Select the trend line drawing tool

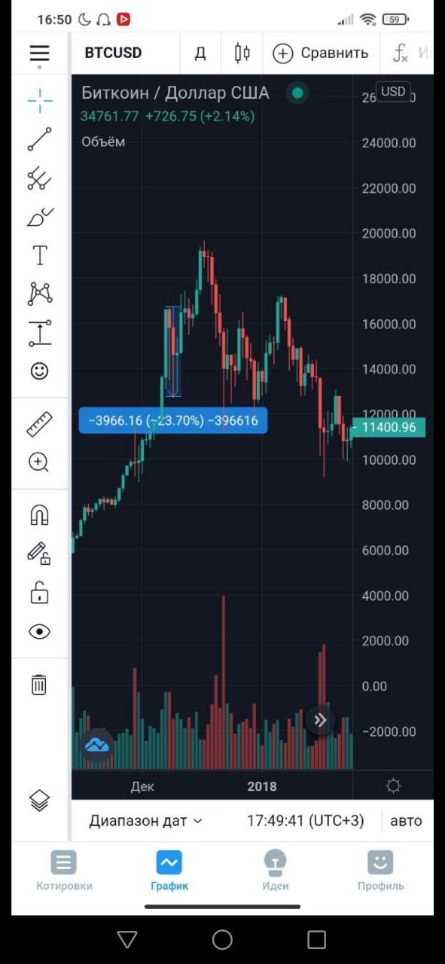(x=39, y=139)
